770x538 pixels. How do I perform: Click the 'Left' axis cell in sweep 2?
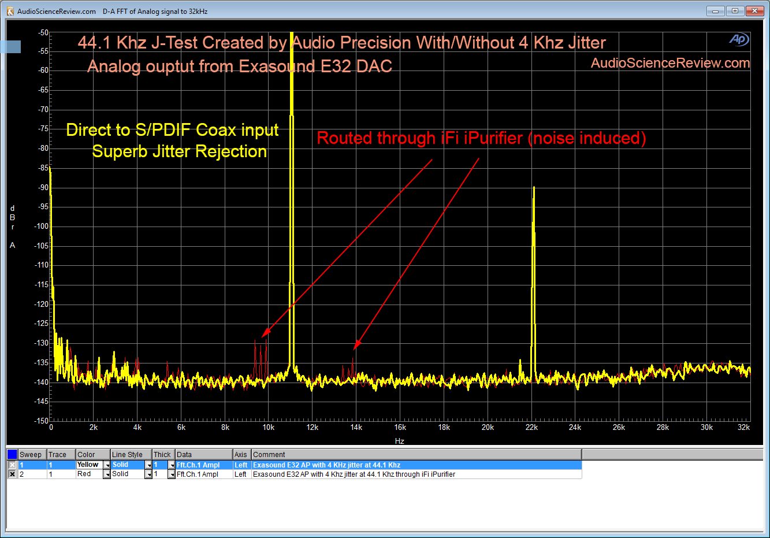click(242, 474)
